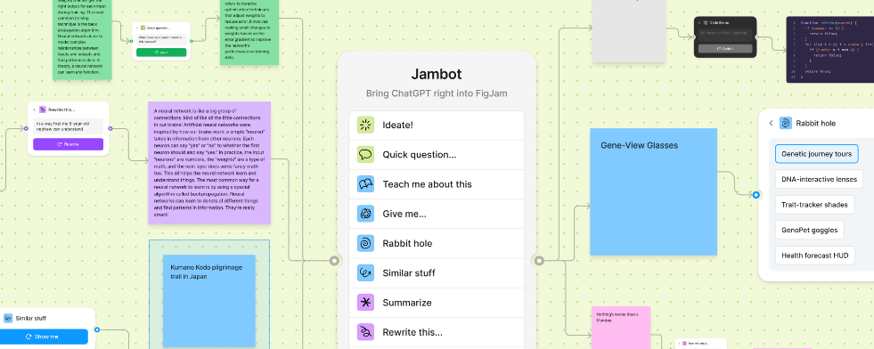The image size is (874, 349).
Task: Click the purple icon in the Rewrite this card header
Action: coord(43,110)
